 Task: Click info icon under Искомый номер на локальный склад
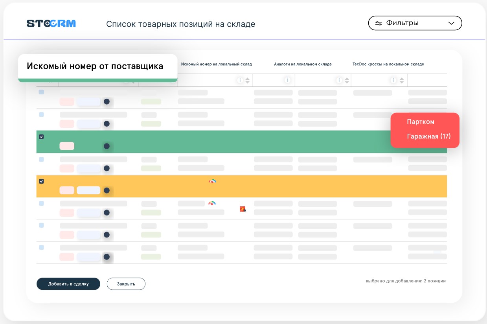click(x=240, y=80)
